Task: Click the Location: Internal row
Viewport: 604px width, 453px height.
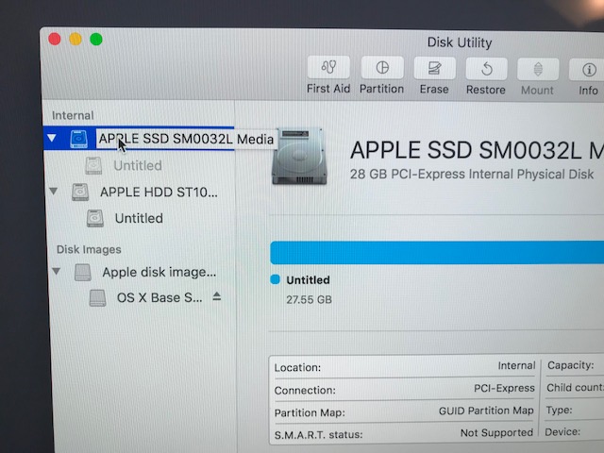Action: coord(405,367)
